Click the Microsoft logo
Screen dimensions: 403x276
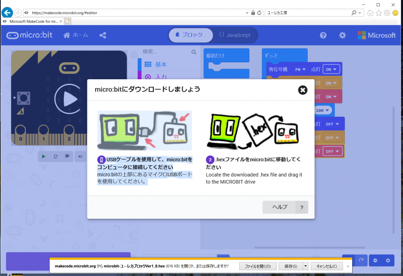coord(377,35)
